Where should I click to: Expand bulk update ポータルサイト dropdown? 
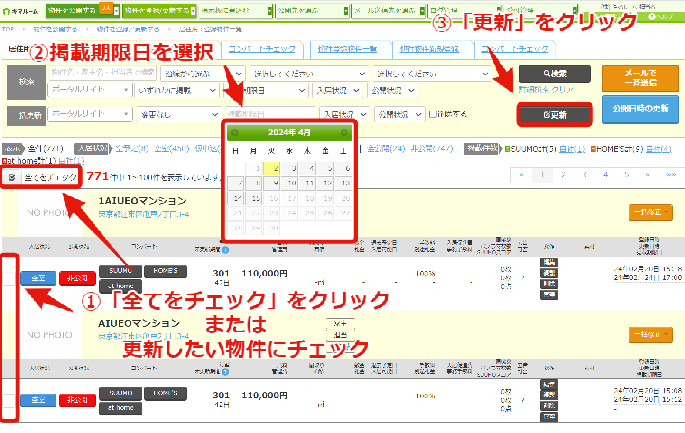(90, 114)
